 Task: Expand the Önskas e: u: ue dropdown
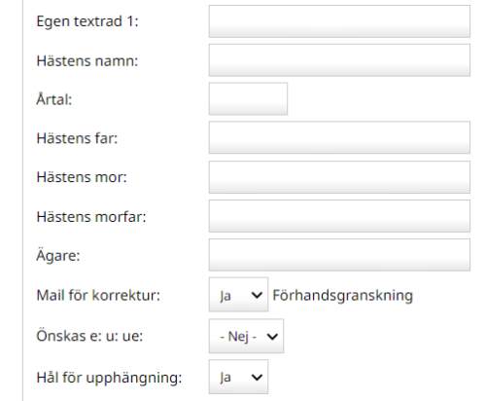(x=246, y=336)
